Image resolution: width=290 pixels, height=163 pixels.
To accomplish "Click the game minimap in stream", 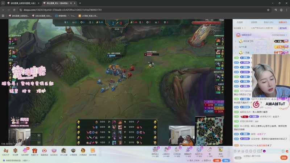I will [210, 131].
